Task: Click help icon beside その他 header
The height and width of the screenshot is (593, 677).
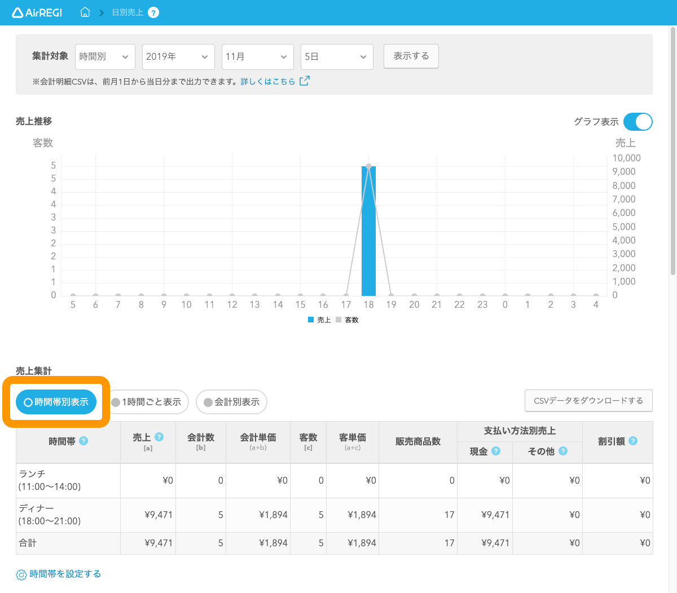Action: pyautogui.click(x=562, y=451)
